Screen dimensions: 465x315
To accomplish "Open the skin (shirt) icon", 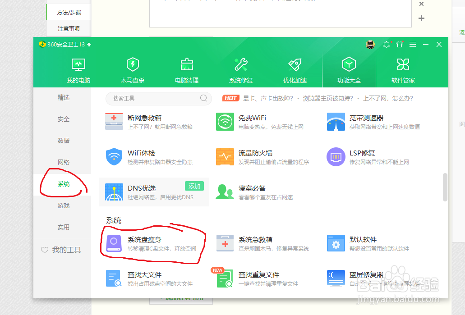I will (400, 45).
